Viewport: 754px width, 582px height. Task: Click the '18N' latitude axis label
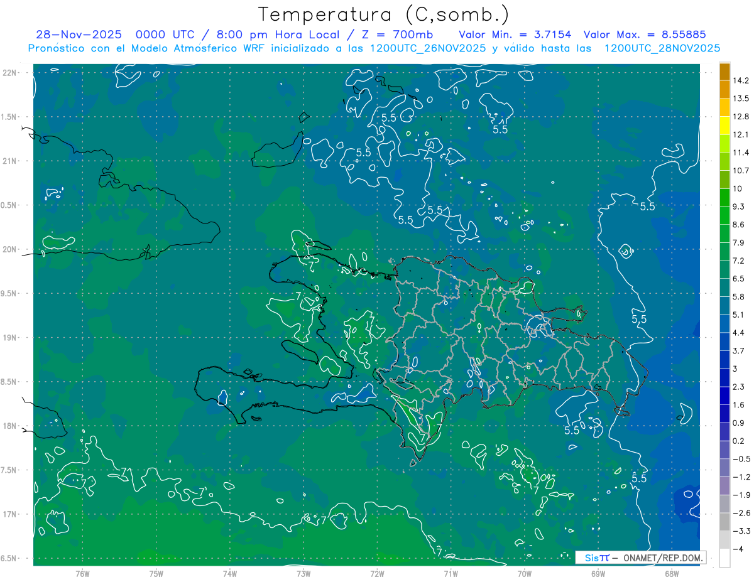(x=9, y=426)
